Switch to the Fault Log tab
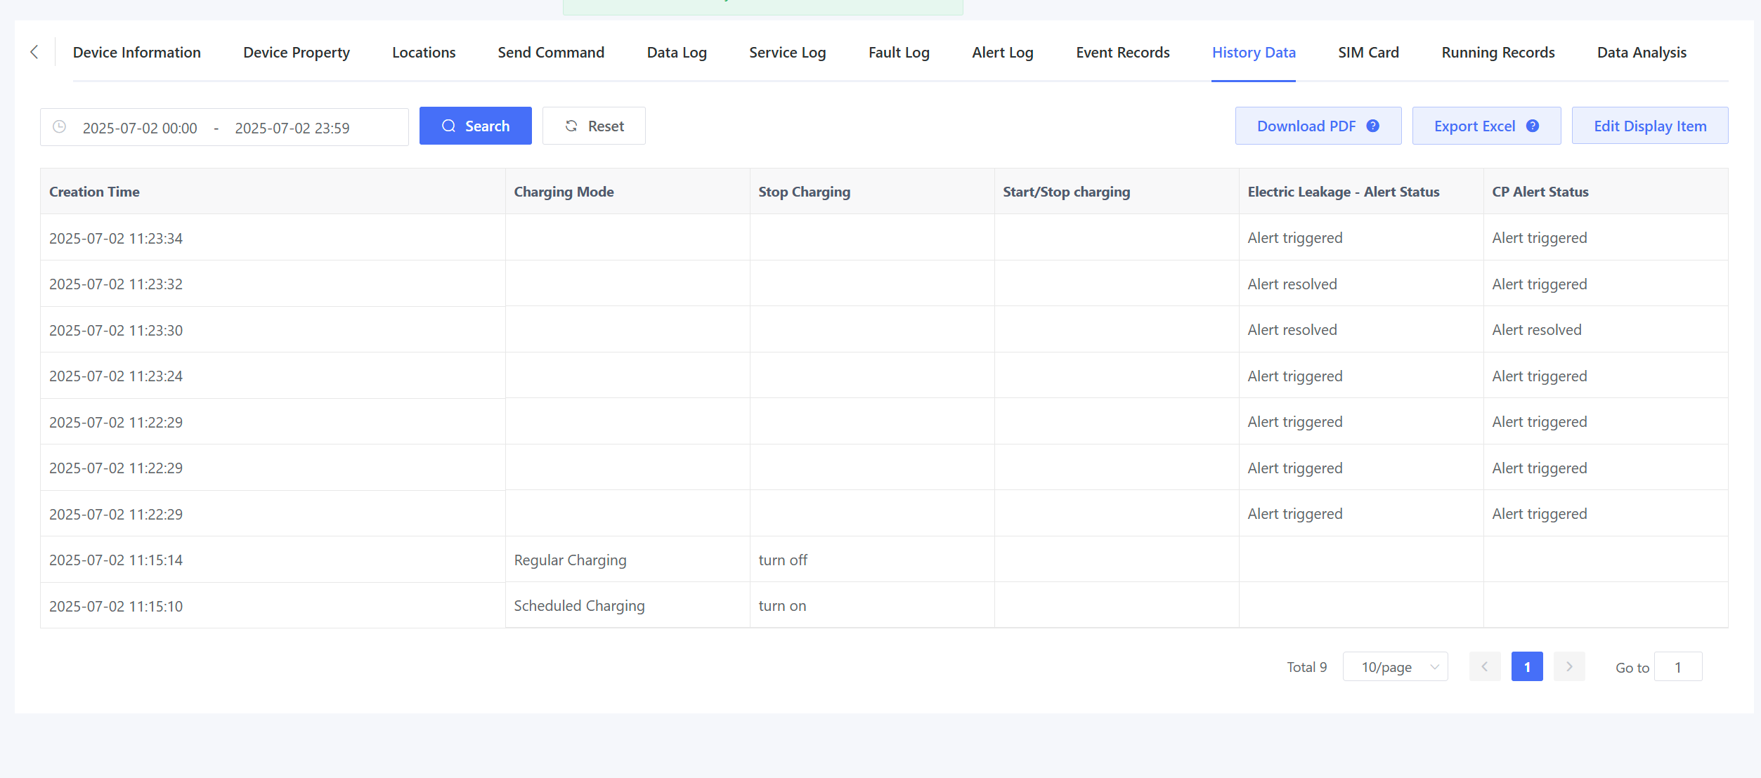This screenshot has width=1761, height=778. [899, 53]
